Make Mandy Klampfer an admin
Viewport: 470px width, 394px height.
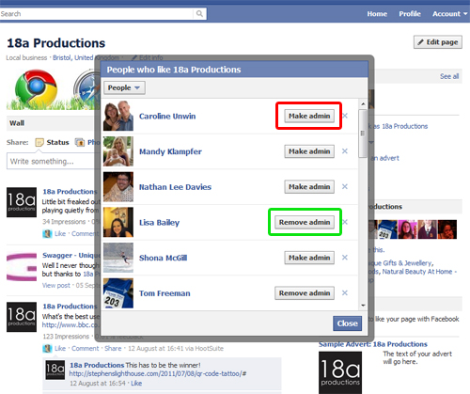[309, 151]
